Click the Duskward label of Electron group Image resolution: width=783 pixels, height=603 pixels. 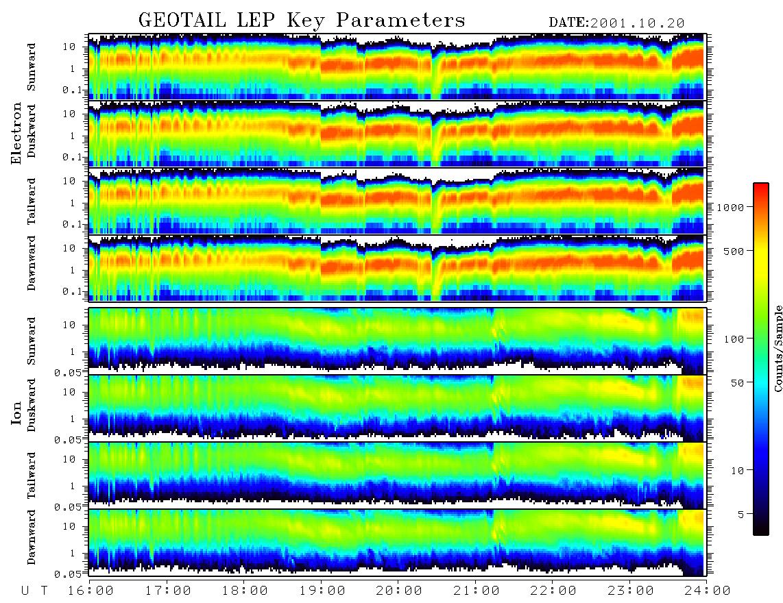[x=32, y=131]
